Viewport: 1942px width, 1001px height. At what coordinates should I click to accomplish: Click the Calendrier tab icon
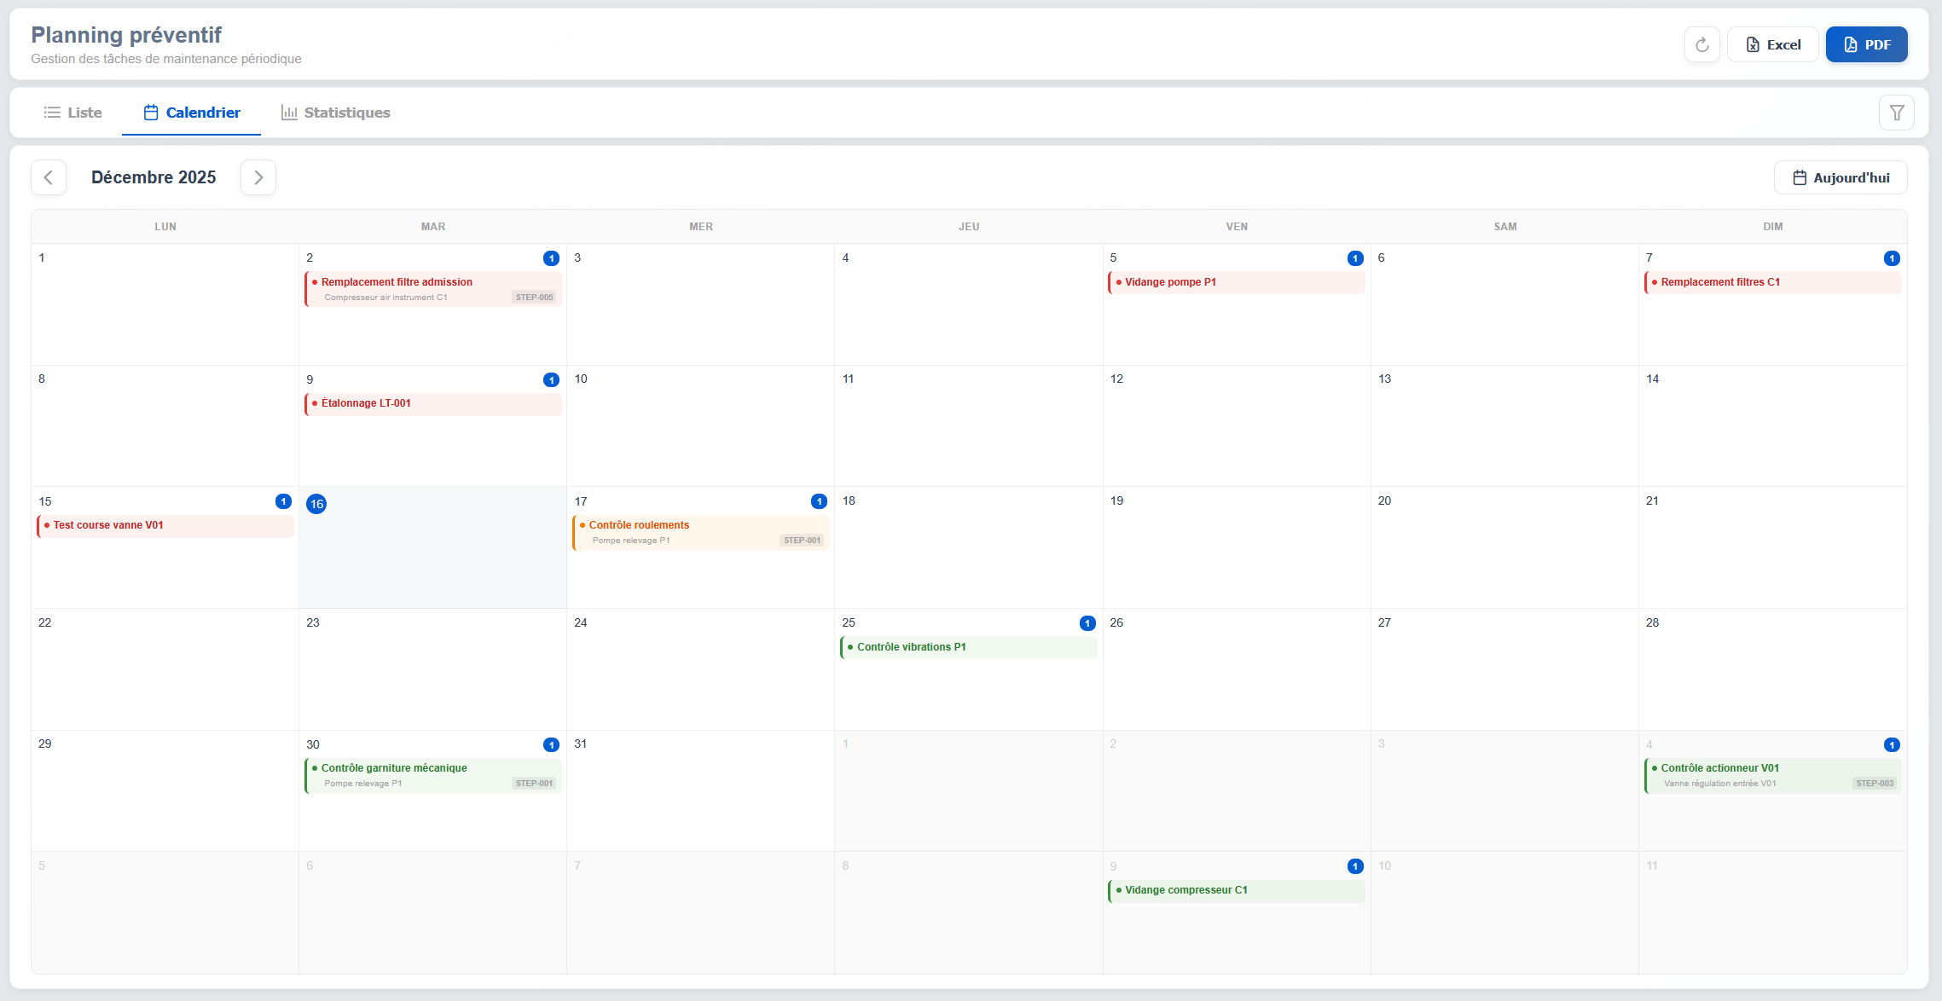coord(150,112)
